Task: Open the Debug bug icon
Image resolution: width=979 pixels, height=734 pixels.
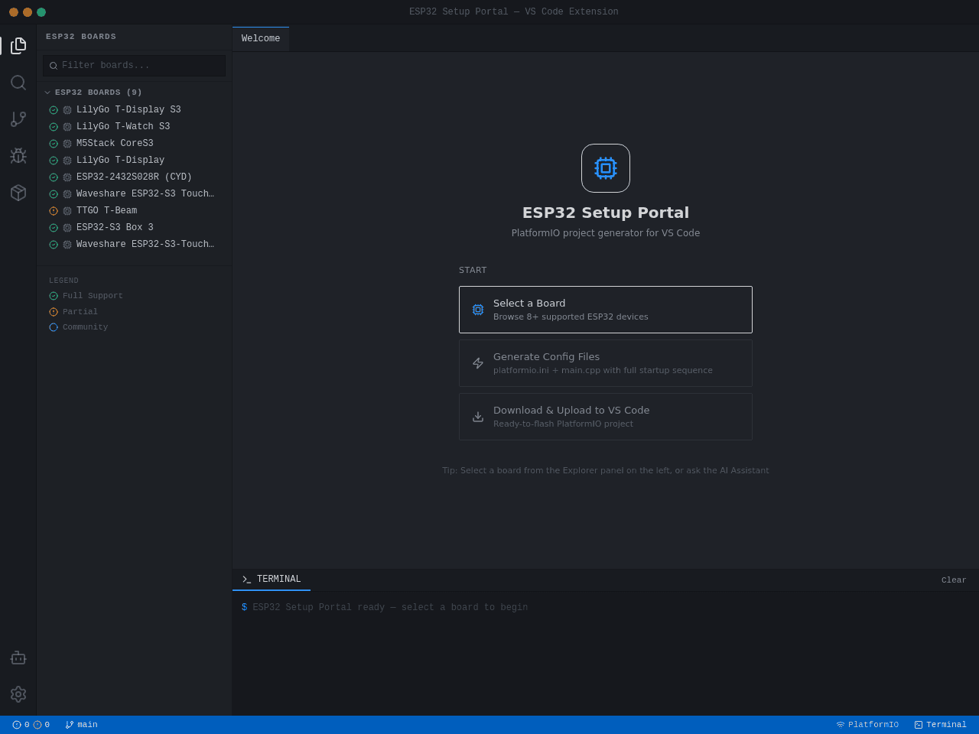Action: coord(18,156)
